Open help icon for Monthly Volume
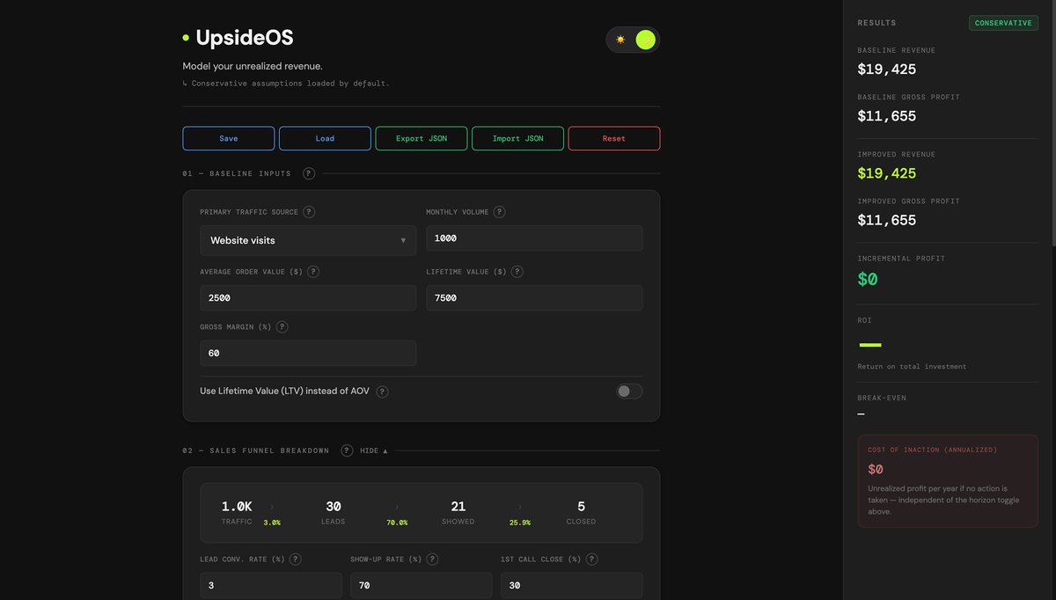The image size is (1056, 600). pos(499,212)
